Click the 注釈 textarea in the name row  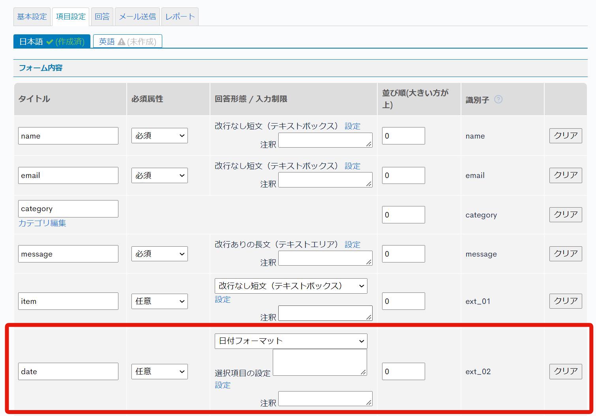click(325, 140)
